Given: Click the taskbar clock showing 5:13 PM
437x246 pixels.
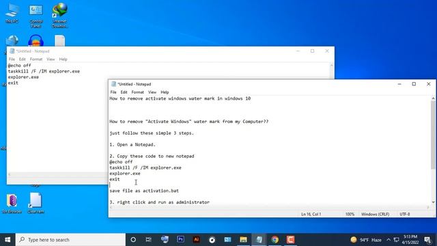Looking at the screenshot, I should click(410, 240).
